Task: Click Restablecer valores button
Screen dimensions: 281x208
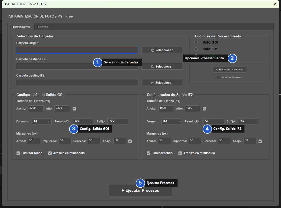Action: [229, 69]
